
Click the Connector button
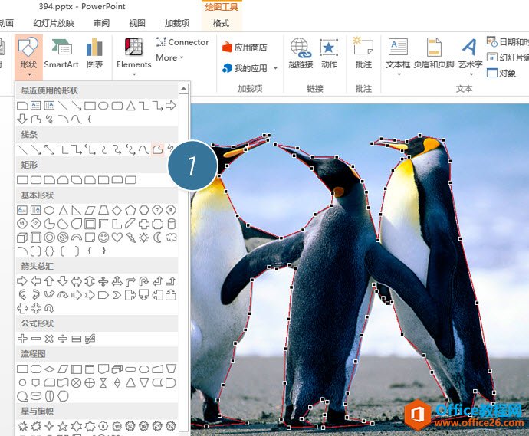pos(182,42)
